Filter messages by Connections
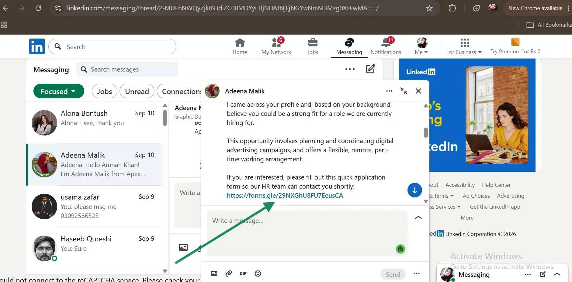The image size is (572, 282). pos(179,91)
